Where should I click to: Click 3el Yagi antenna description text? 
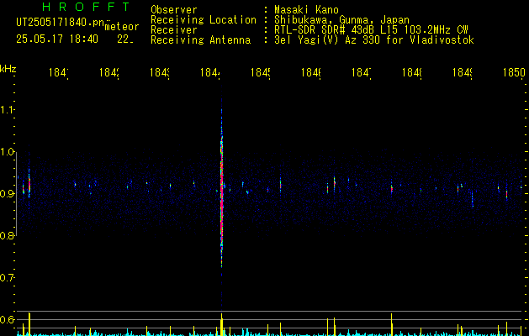coord(374,40)
